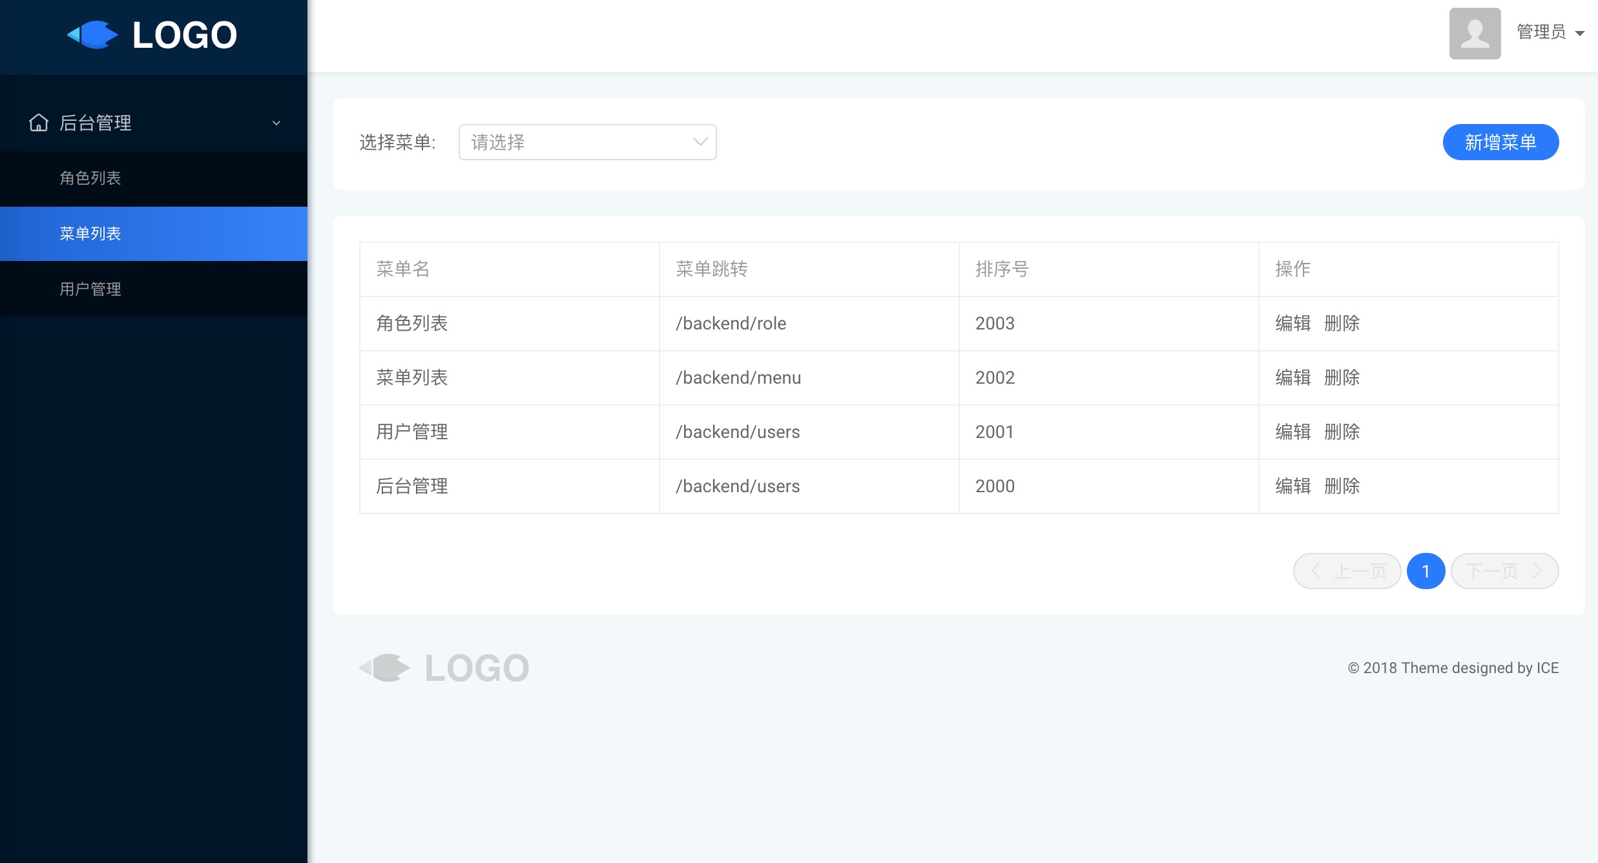1598x863 pixels.
Task: Click the 下一页 next page button
Action: [x=1504, y=571]
